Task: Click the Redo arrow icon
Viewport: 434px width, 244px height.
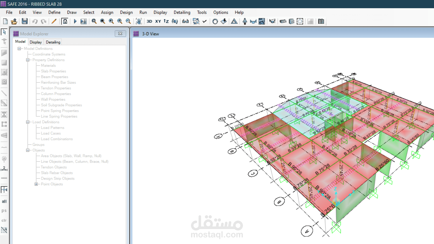Action: [44, 21]
